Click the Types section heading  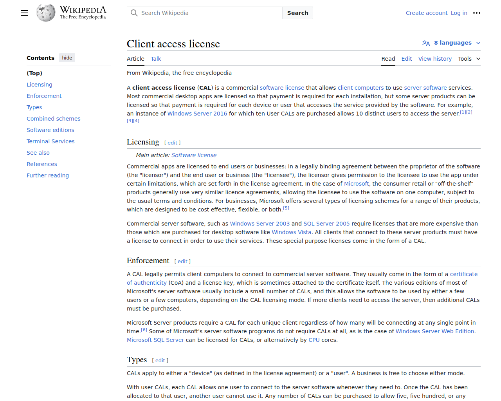137,359
